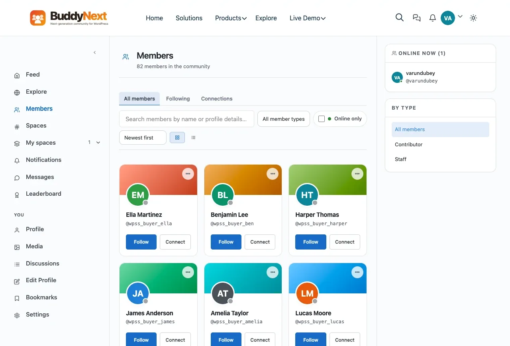Open more options on Ella Martinez card
The width and height of the screenshot is (510, 346).
point(188,174)
